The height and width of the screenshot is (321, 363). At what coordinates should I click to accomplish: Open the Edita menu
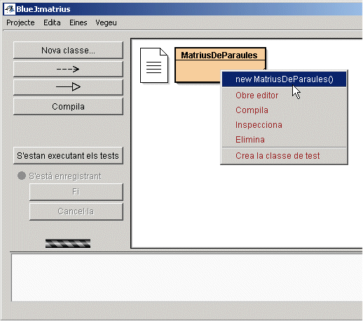pos(52,22)
